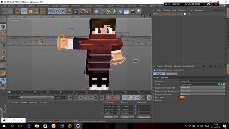Select the model mode cube icon
This screenshot has height=129, width=229.
point(3,27)
